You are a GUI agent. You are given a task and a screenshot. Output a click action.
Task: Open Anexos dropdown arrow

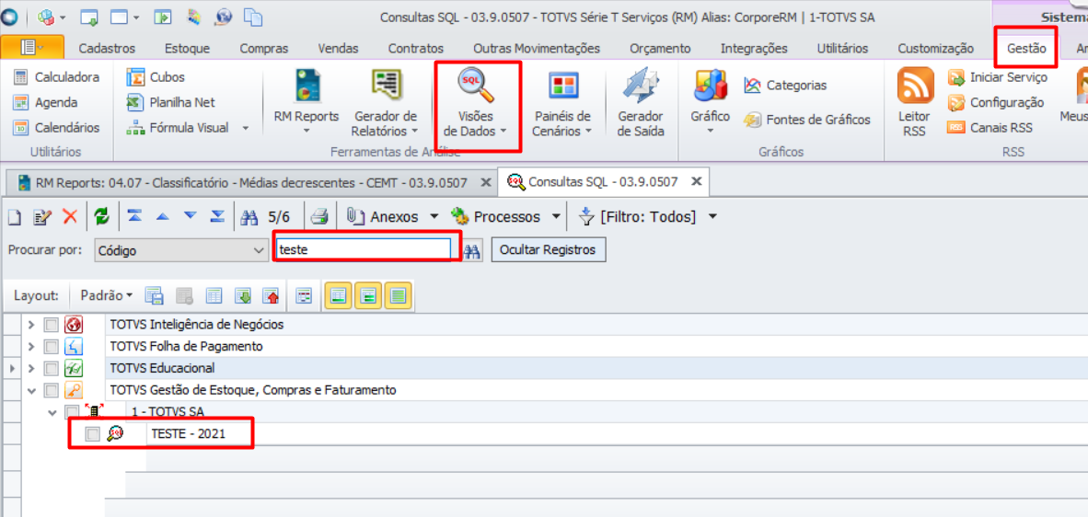click(434, 217)
